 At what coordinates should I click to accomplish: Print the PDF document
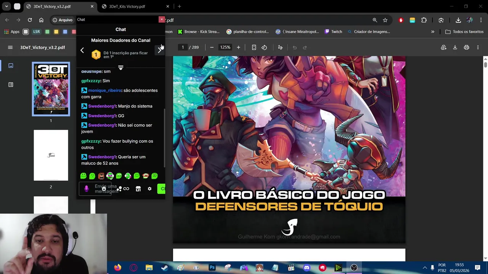click(x=466, y=47)
